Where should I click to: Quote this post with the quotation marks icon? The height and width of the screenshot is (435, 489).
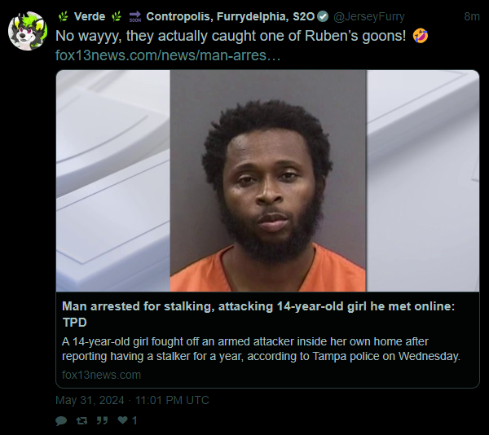(102, 420)
